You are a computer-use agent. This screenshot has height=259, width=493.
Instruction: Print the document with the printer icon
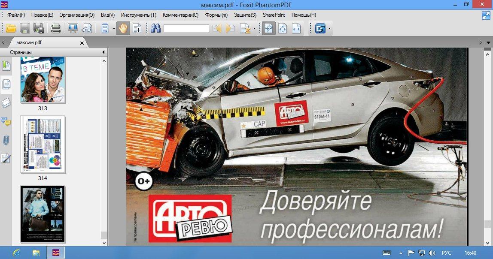click(x=56, y=29)
